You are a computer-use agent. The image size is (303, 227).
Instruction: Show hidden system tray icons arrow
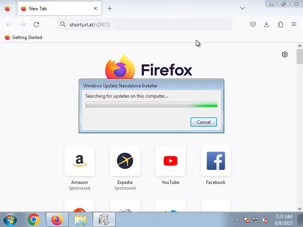(237, 220)
